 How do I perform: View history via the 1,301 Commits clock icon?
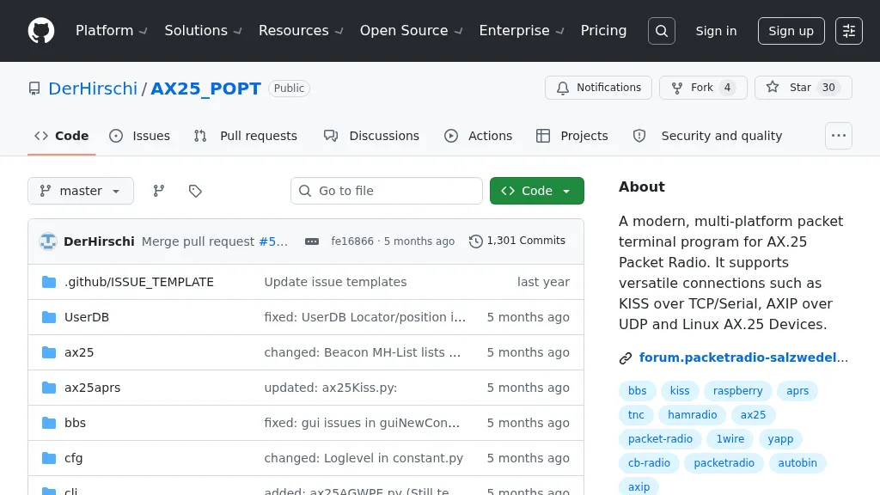point(476,241)
